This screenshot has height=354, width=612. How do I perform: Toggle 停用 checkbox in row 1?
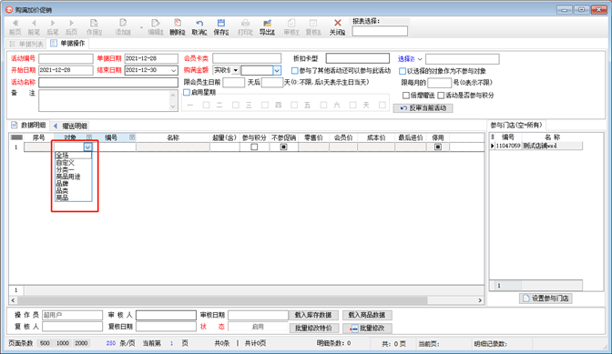tap(438, 147)
